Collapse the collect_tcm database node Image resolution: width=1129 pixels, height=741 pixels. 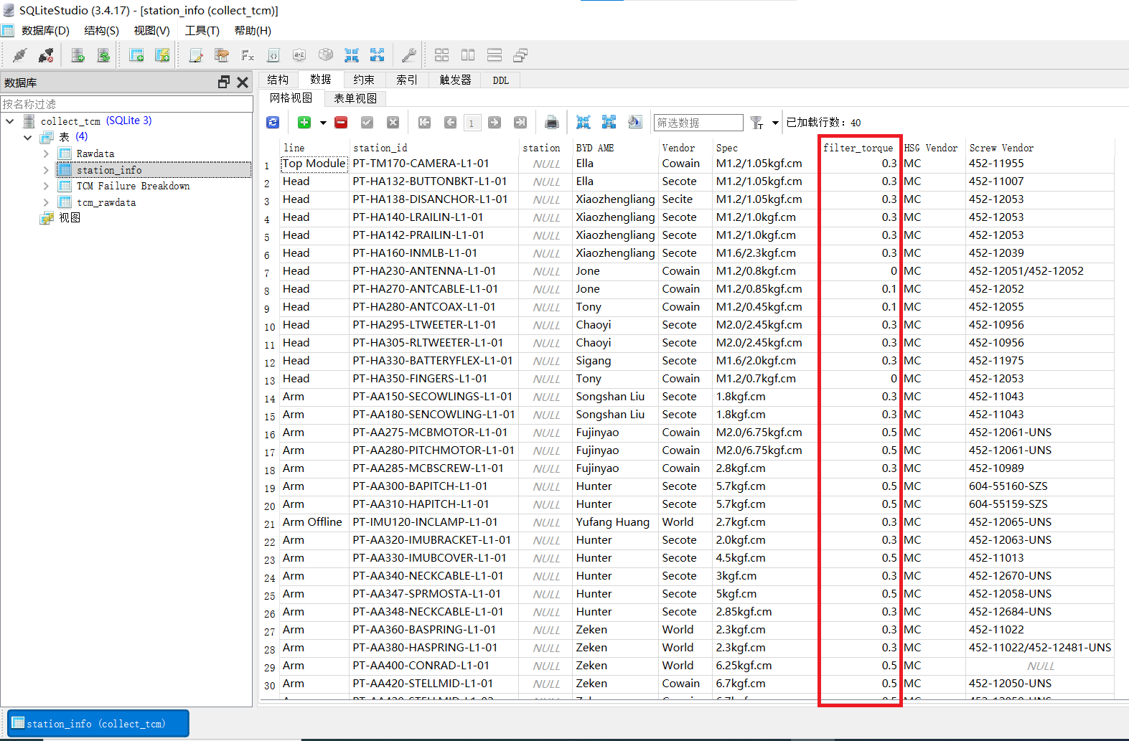point(10,121)
